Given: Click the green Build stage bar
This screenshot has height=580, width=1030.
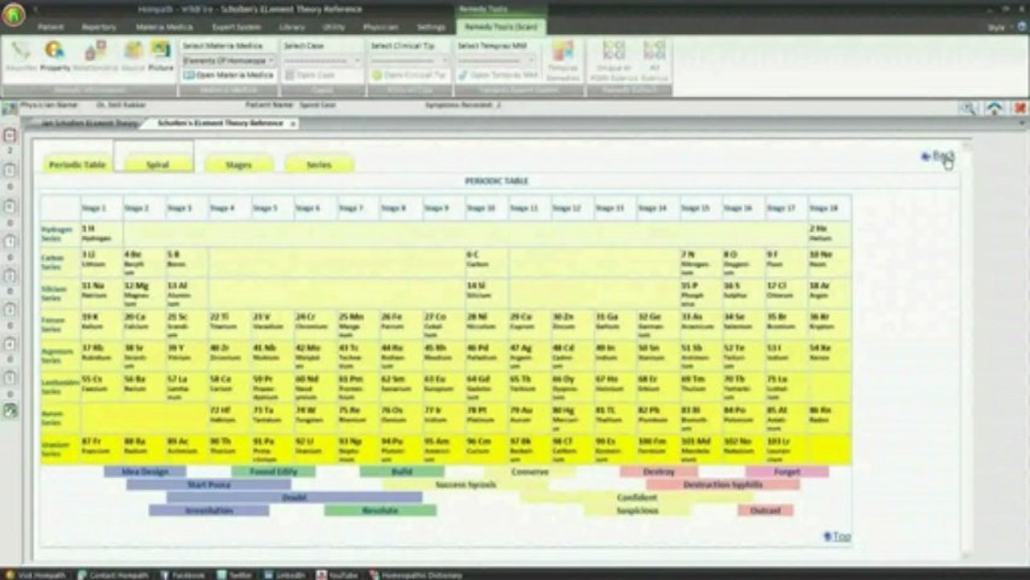Looking at the screenshot, I should click(402, 471).
